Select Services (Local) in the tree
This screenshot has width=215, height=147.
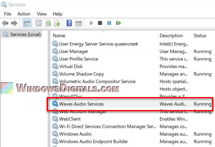(x=22, y=34)
